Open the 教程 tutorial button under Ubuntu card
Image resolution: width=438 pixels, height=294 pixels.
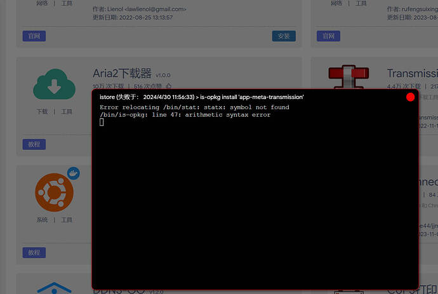[x=34, y=253]
